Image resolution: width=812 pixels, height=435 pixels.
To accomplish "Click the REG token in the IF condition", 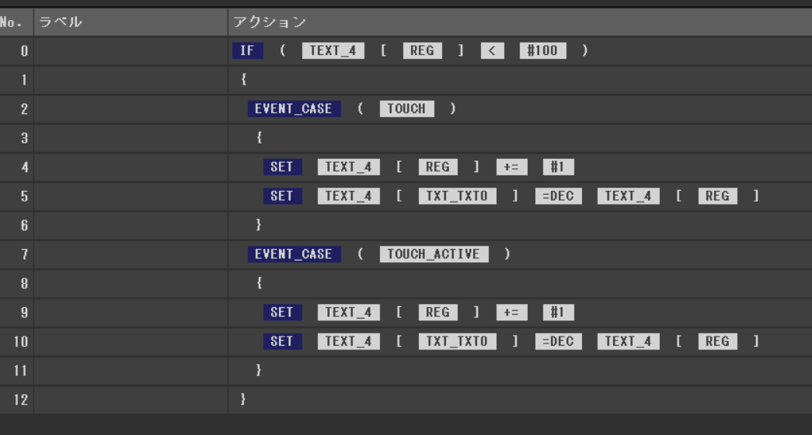I will pos(422,51).
